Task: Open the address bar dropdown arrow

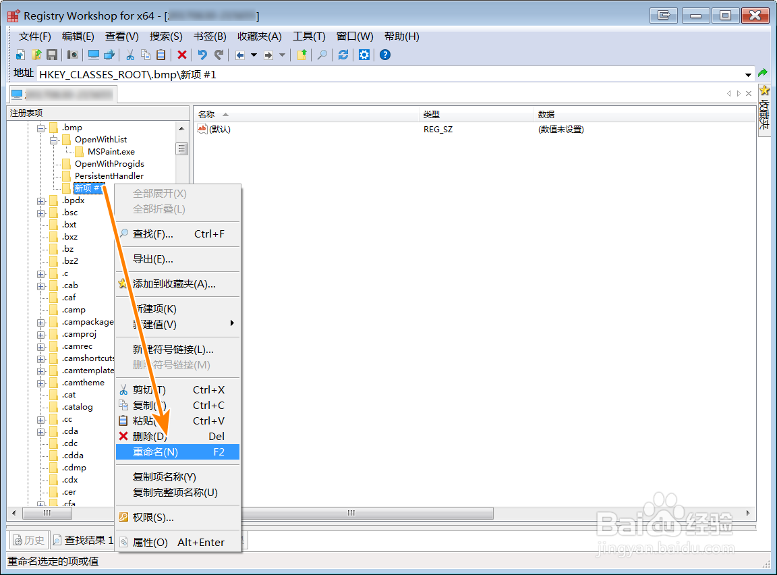Action: tap(748, 75)
